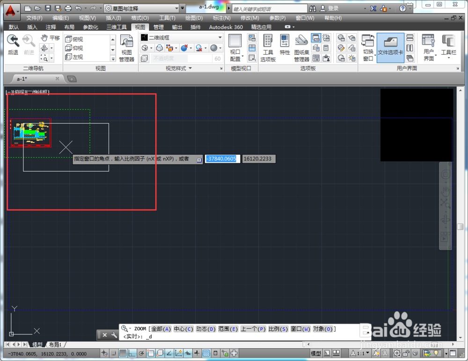Switch to the 输出 ribbon tab
The width and height of the screenshot is (468, 361).
coord(177,27)
